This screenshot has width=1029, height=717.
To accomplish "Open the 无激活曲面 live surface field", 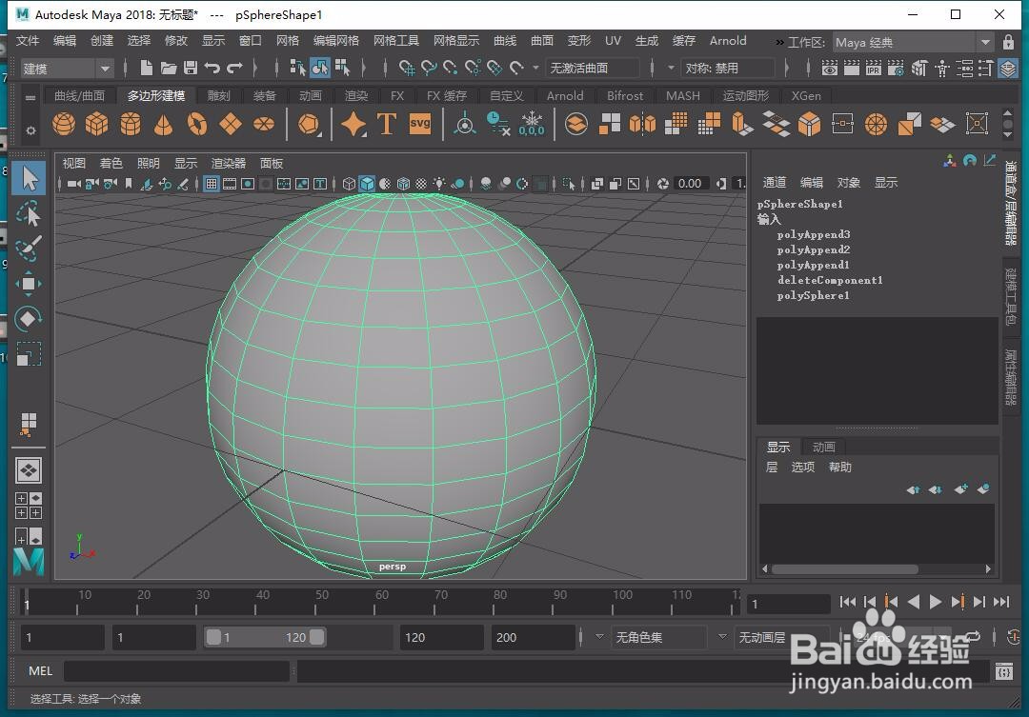I will click(592, 68).
